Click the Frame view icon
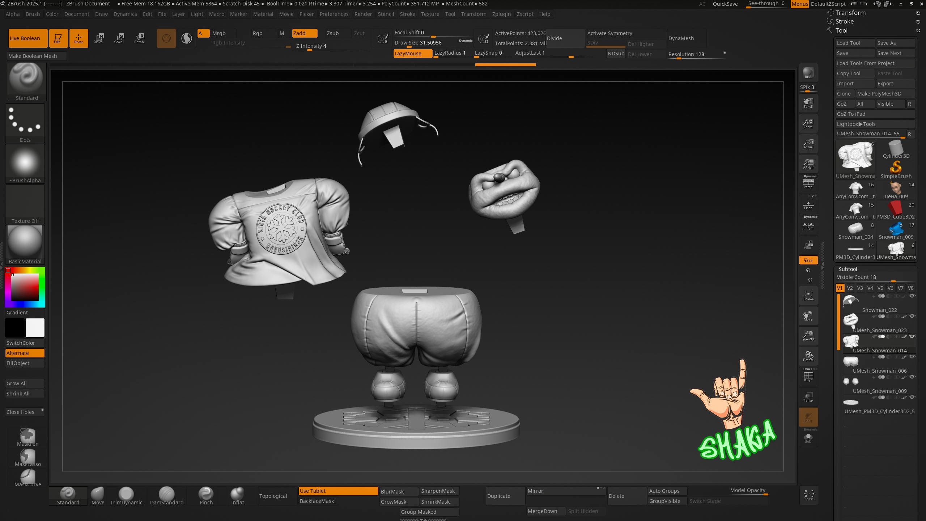The width and height of the screenshot is (926, 521). click(x=808, y=296)
